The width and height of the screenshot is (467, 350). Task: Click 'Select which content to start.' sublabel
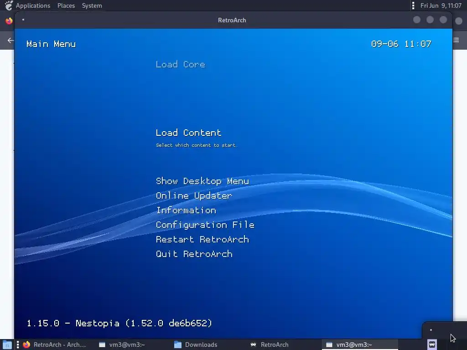(197, 145)
